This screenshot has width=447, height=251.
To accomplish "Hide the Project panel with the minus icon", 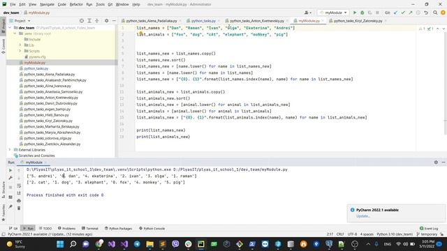I will click(114, 21).
